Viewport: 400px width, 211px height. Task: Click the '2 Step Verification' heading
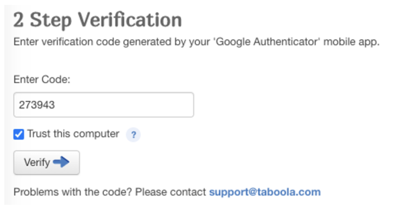pyautogui.click(x=98, y=20)
